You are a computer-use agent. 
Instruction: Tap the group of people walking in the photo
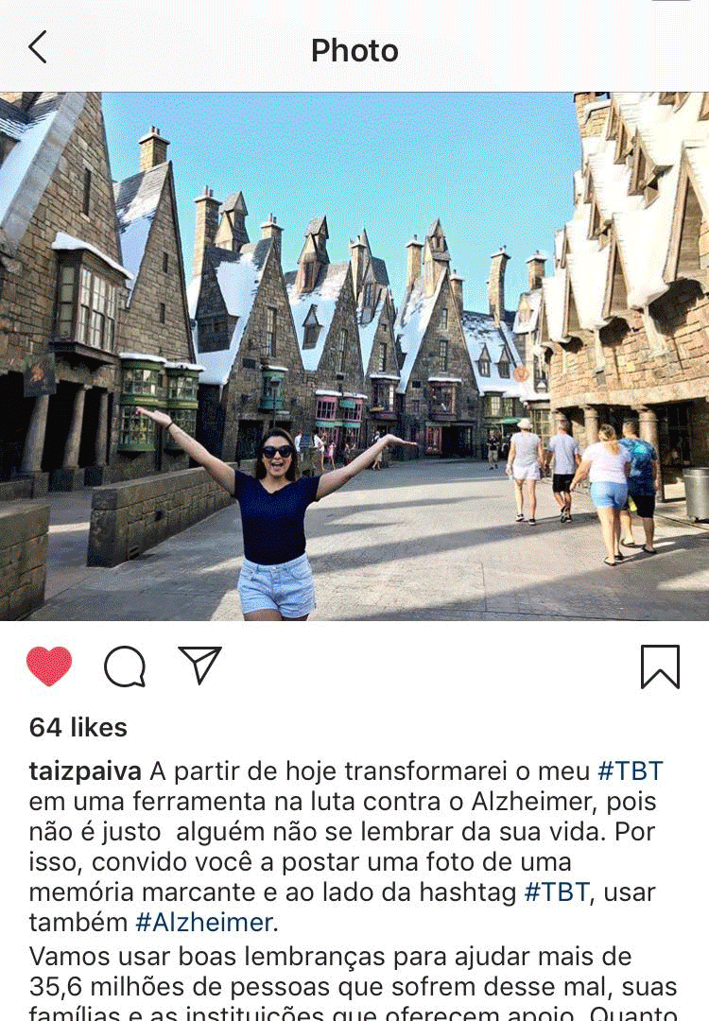coord(582,490)
